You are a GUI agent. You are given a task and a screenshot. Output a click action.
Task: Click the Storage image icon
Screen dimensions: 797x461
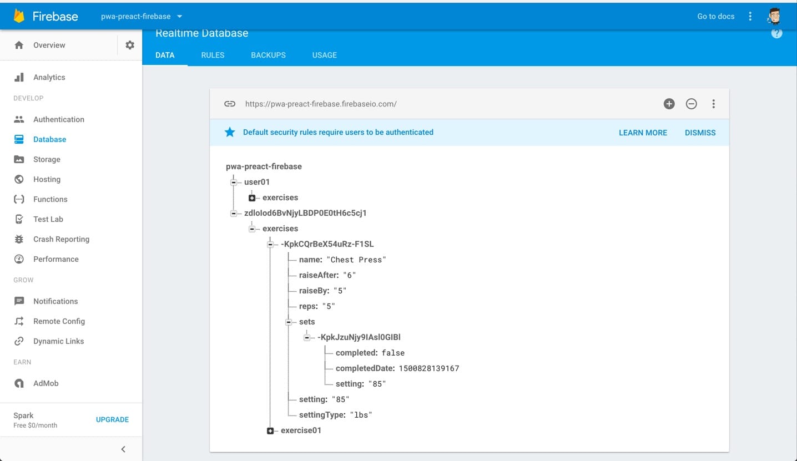tap(19, 159)
